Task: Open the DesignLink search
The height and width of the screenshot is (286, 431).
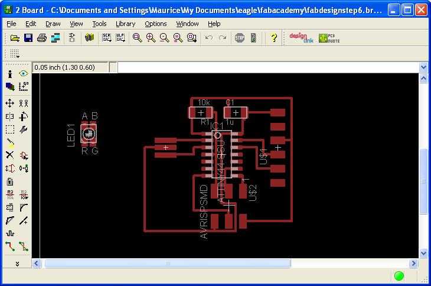Action: click(x=301, y=38)
